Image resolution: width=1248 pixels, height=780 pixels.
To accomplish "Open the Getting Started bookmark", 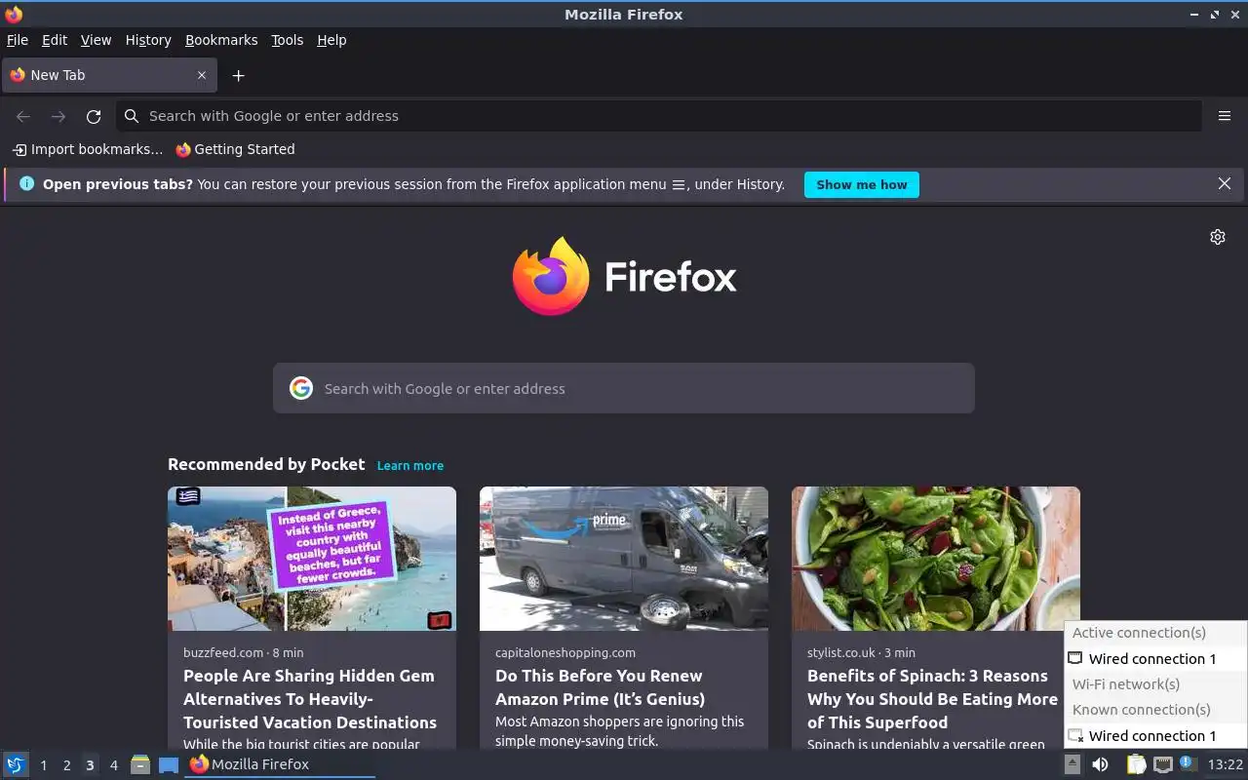I will pos(235,149).
